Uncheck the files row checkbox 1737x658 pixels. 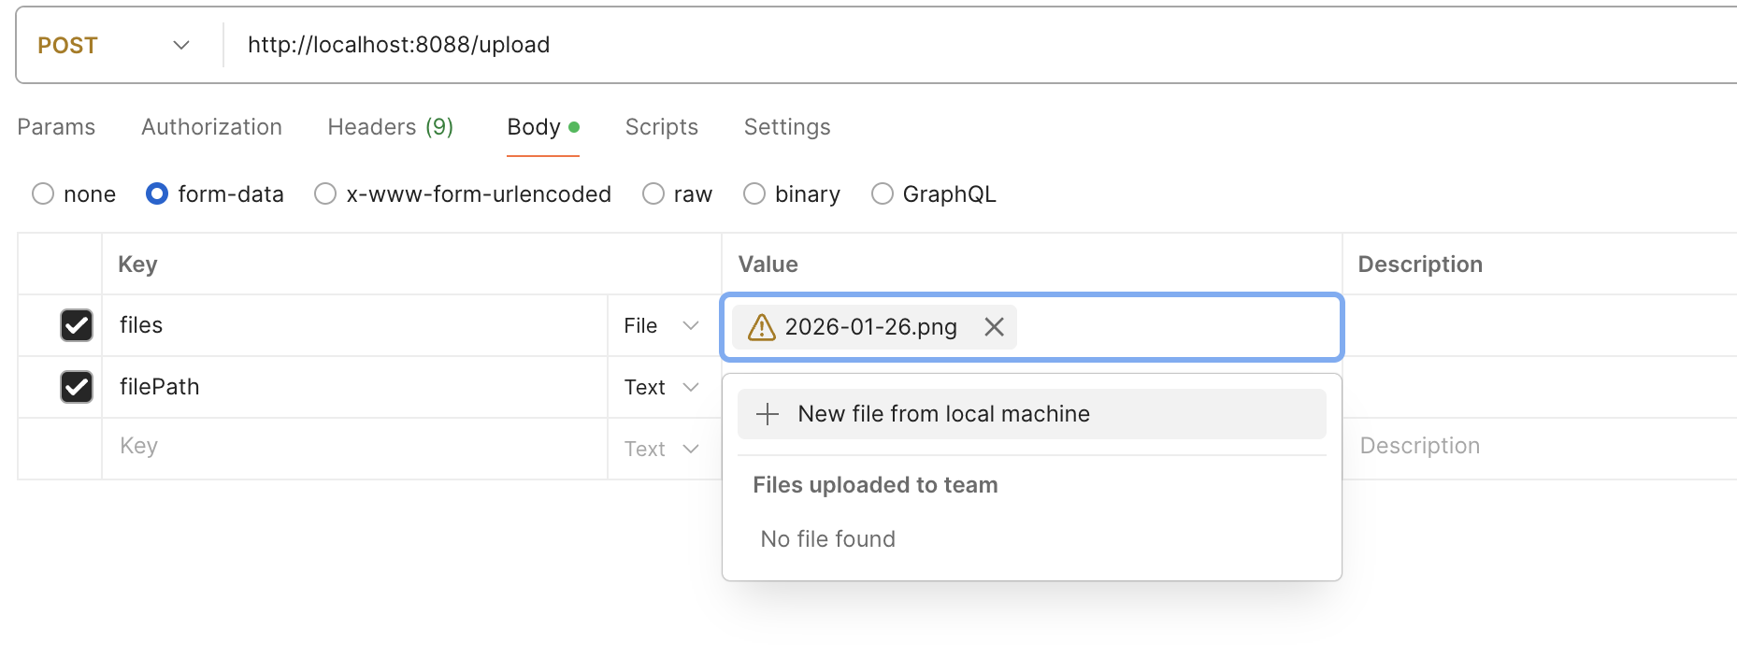tap(77, 325)
